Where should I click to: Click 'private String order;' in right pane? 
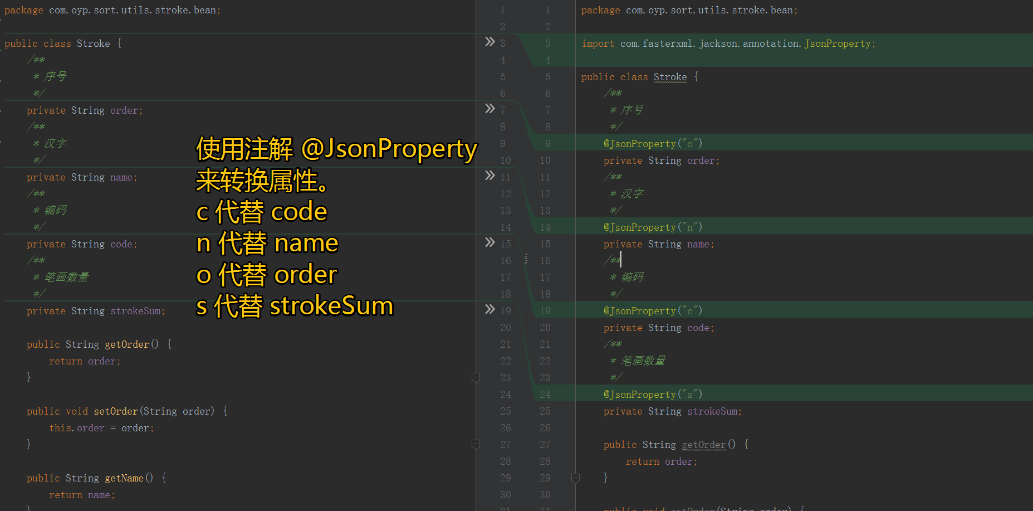point(662,160)
